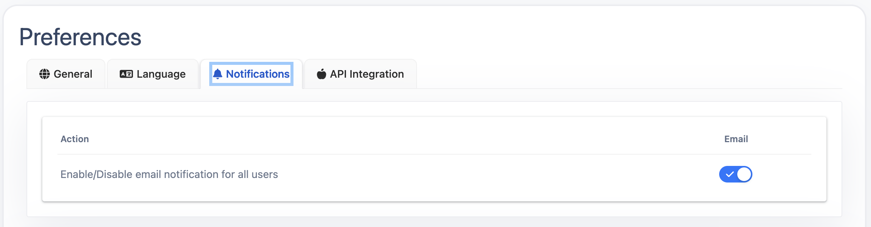
Task: Click the Email column header
Action: 736,139
